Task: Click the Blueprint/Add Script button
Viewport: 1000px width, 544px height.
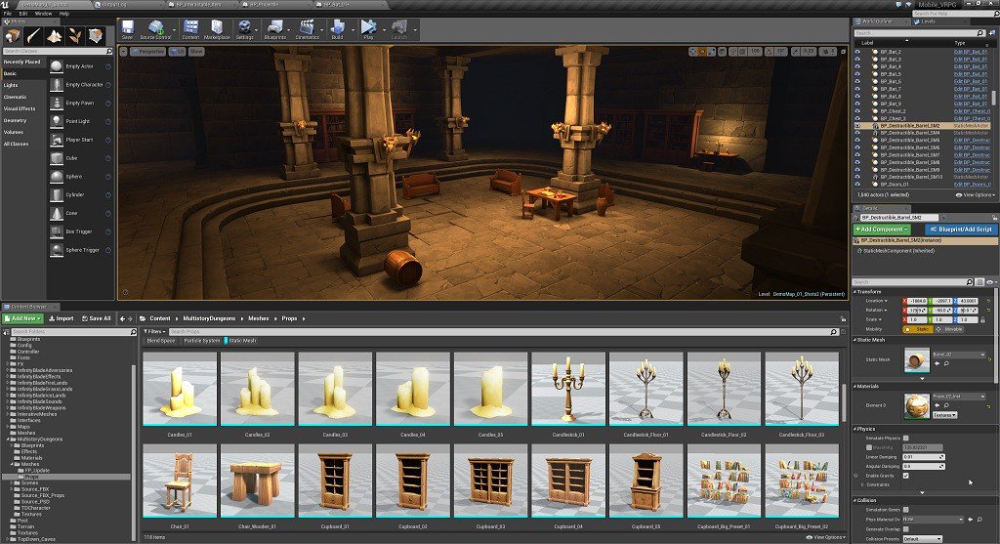Action: (961, 229)
